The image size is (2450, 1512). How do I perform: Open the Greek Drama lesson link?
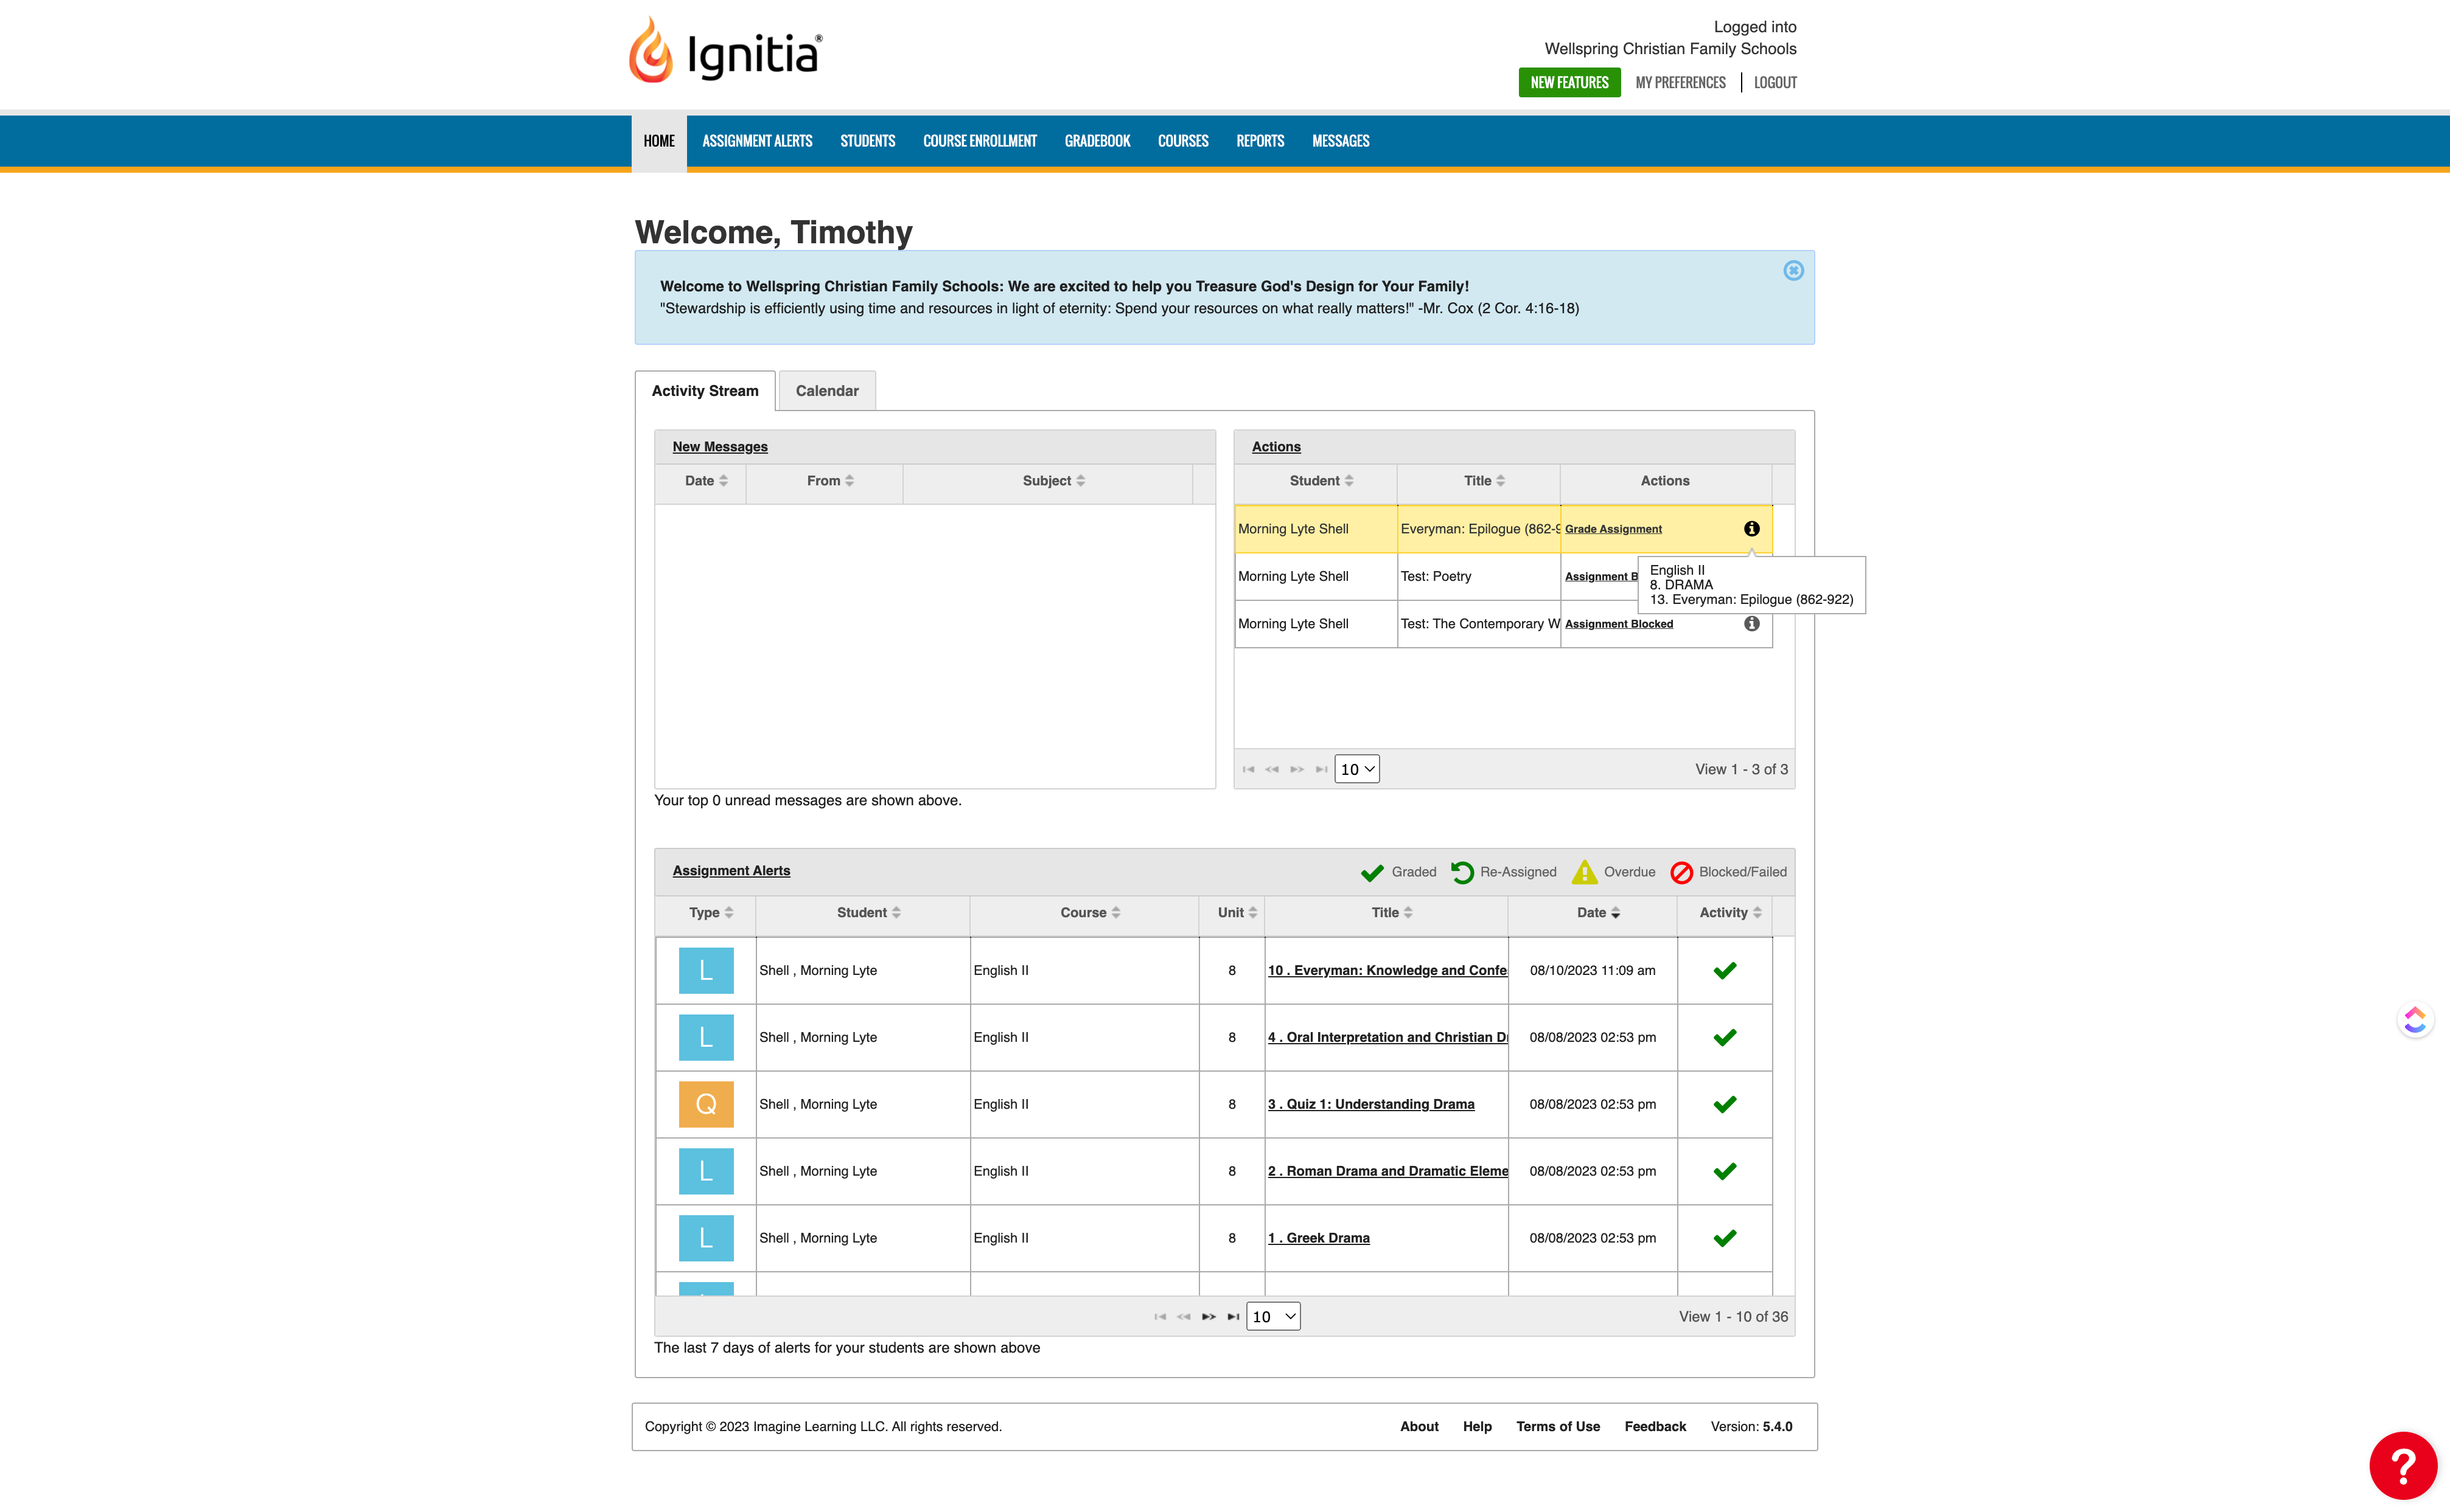tap(1319, 1238)
